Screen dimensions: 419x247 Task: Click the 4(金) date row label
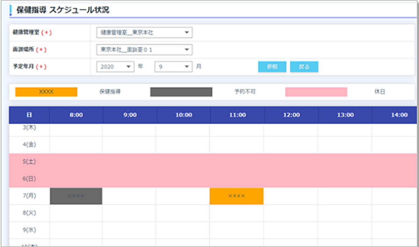pyautogui.click(x=29, y=144)
